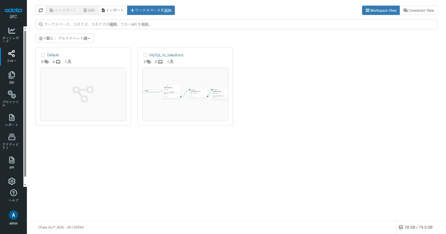The image size is (446, 234).
Task: Open the Activity (アクティビティ) log
Action: [x=12, y=141]
